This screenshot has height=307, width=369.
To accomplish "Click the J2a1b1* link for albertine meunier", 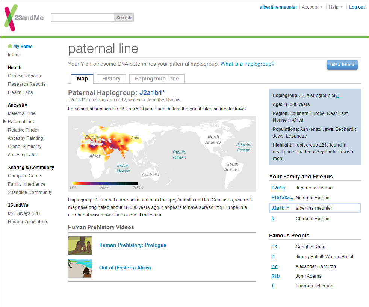I will click(280, 208).
